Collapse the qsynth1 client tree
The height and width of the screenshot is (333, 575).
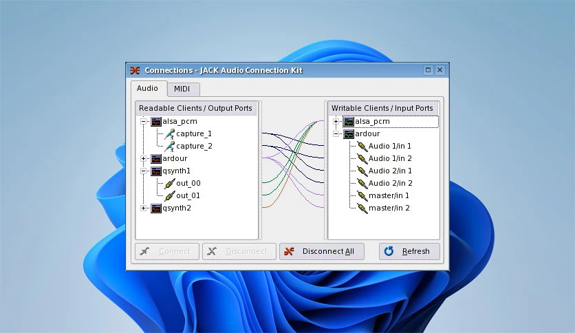coord(143,171)
